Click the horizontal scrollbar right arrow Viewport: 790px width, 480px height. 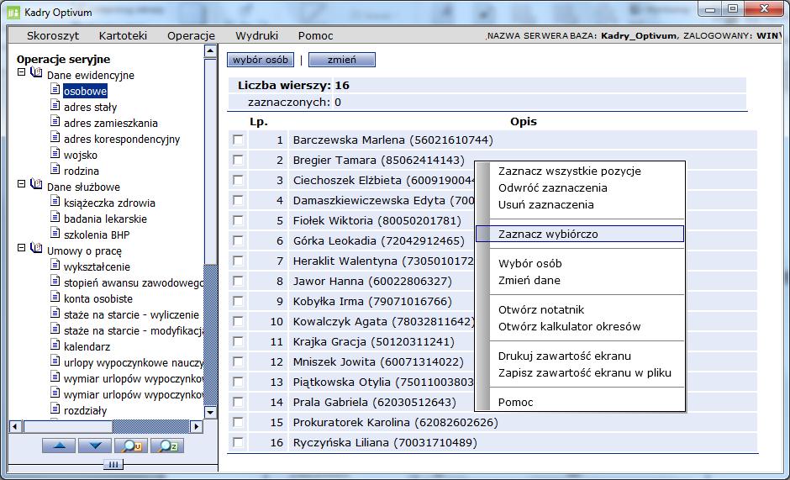point(197,426)
